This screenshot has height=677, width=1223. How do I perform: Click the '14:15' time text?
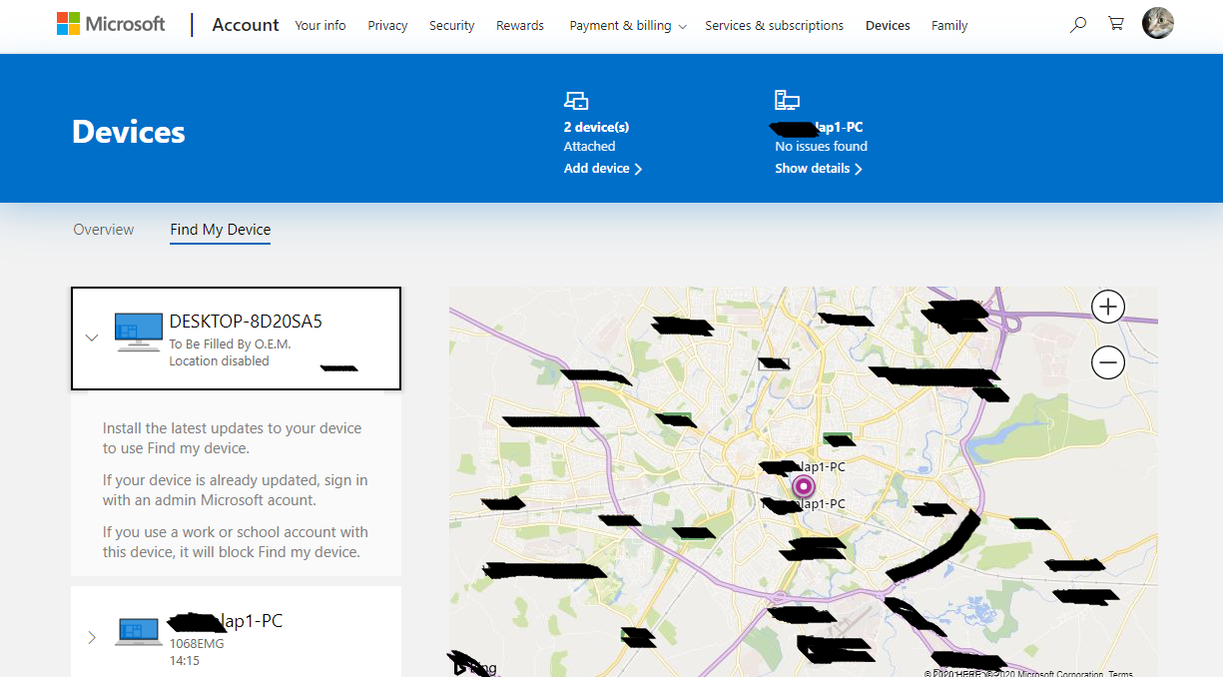click(x=184, y=661)
